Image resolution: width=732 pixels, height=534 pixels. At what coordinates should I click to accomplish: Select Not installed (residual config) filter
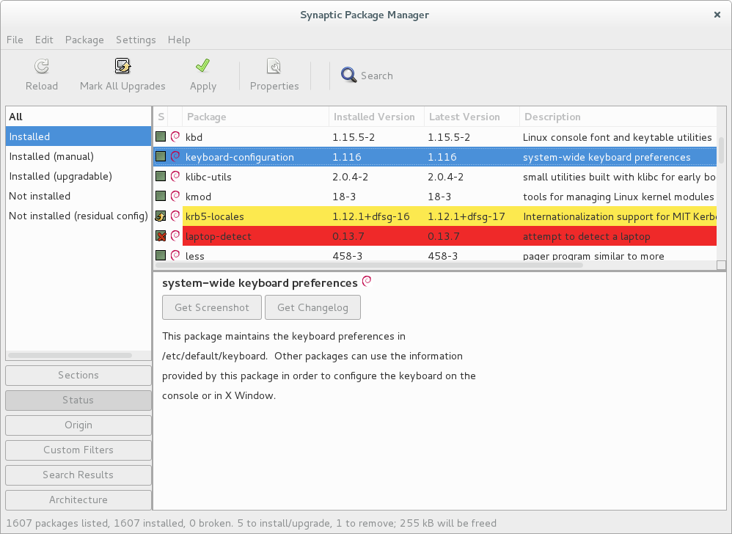78,216
